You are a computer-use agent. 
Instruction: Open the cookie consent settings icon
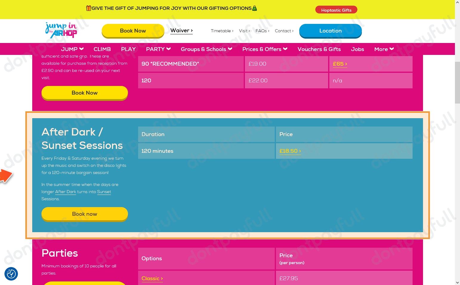coord(11,274)
